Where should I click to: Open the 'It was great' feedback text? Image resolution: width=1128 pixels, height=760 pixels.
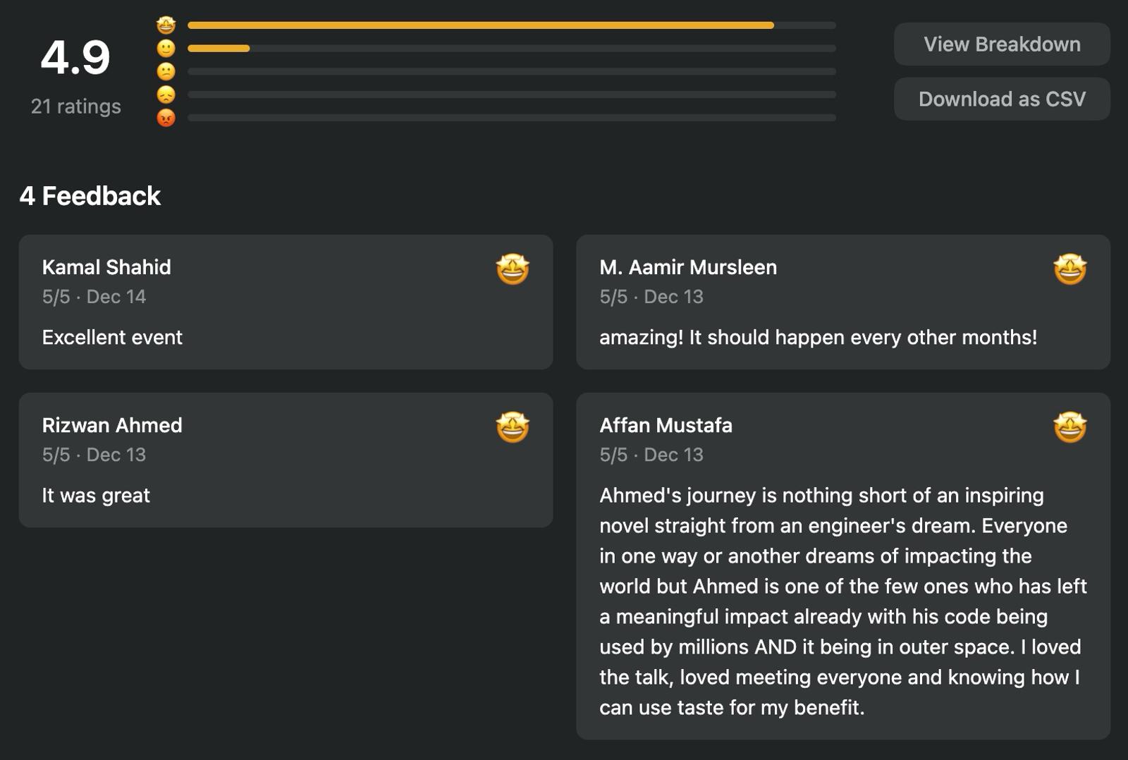pyautogui.click(x=96, y=496)
